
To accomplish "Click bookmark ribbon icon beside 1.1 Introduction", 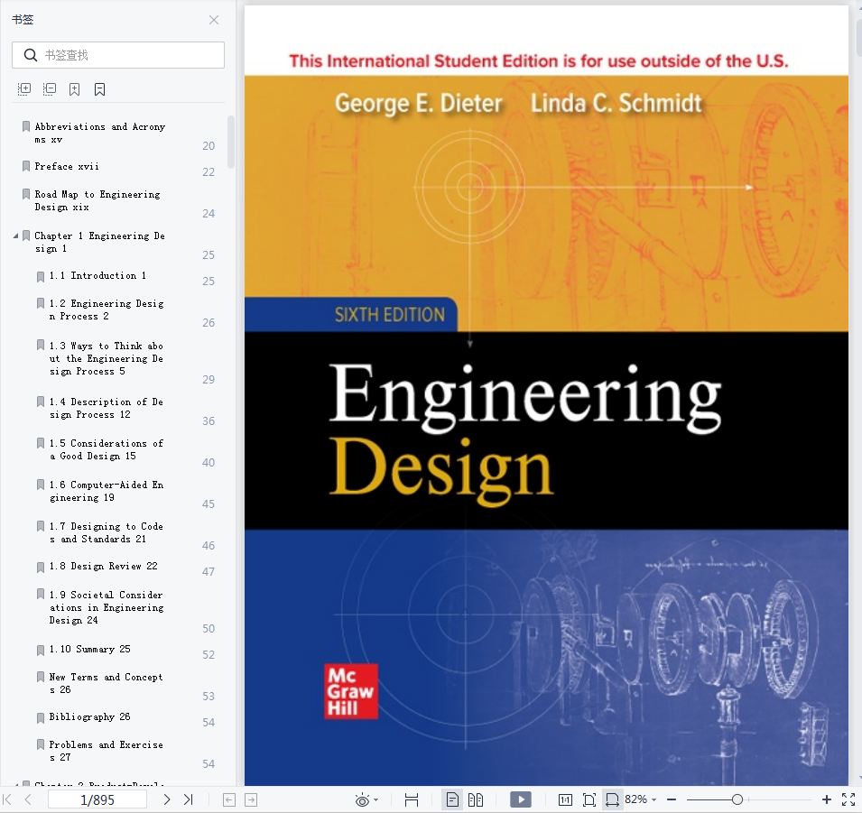I will point(40,276).
